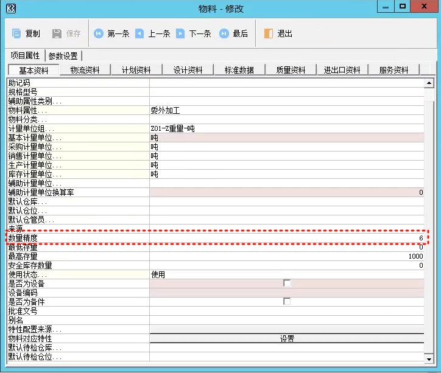The height and width of the screenshot is (373, 441).
Task: Select 计量单位组 value Z01-Z重量-吨
Action: click(x=287, y=128)
